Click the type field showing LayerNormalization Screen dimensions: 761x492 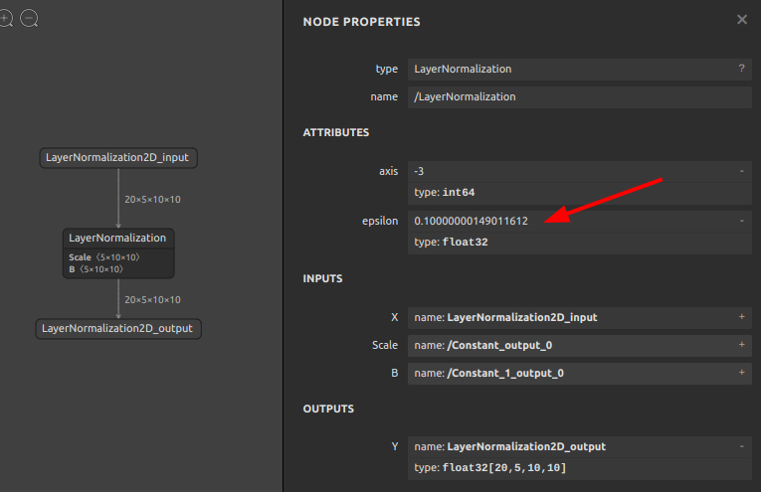coord(567,69)
